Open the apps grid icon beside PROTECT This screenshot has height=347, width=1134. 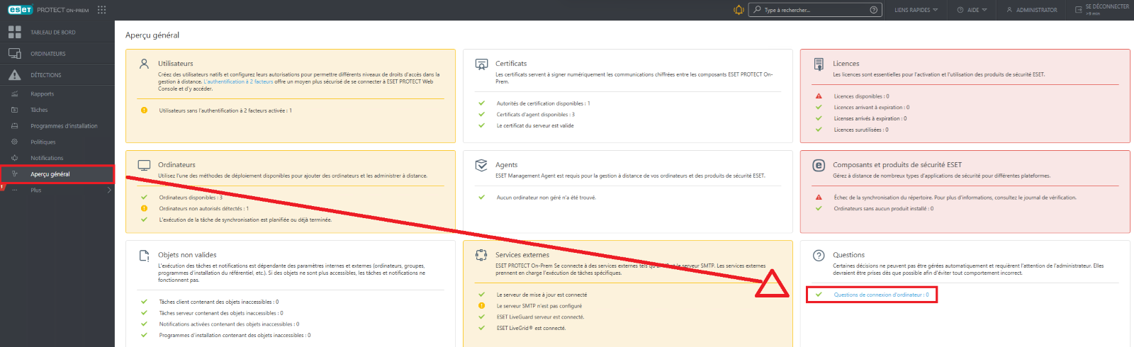pyautogui.click(x=101, y=10)
